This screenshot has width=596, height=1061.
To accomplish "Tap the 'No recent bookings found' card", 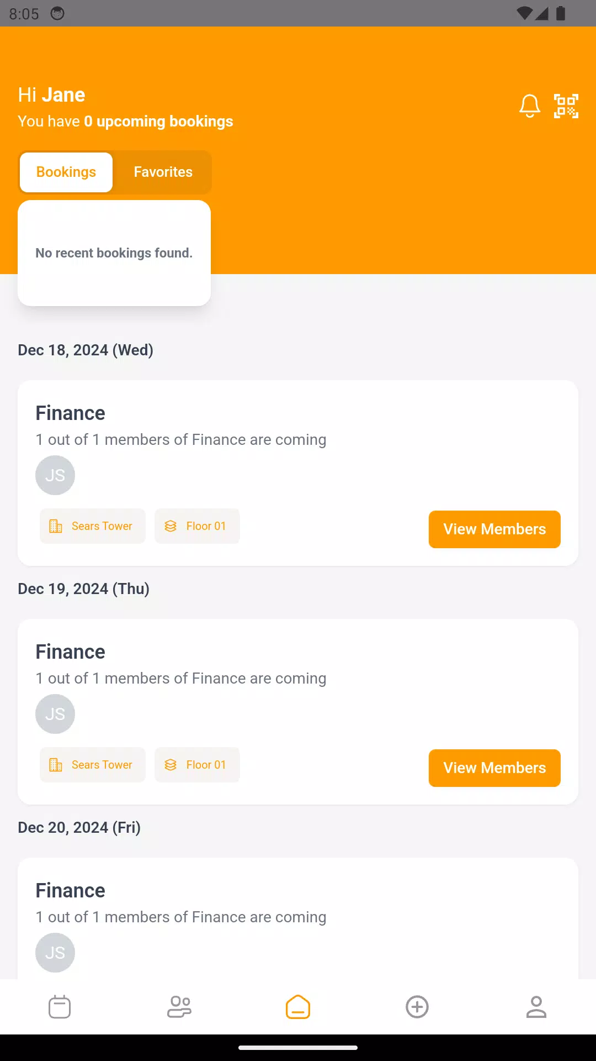I will click(114, 253).
